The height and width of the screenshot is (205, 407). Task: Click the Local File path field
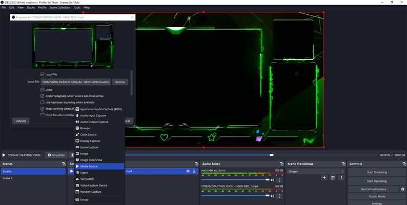(75, 82)
